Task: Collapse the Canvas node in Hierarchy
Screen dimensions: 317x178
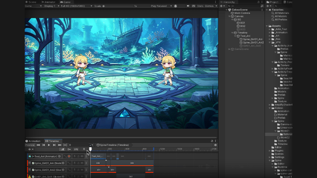Action: (x=229, y=16)
